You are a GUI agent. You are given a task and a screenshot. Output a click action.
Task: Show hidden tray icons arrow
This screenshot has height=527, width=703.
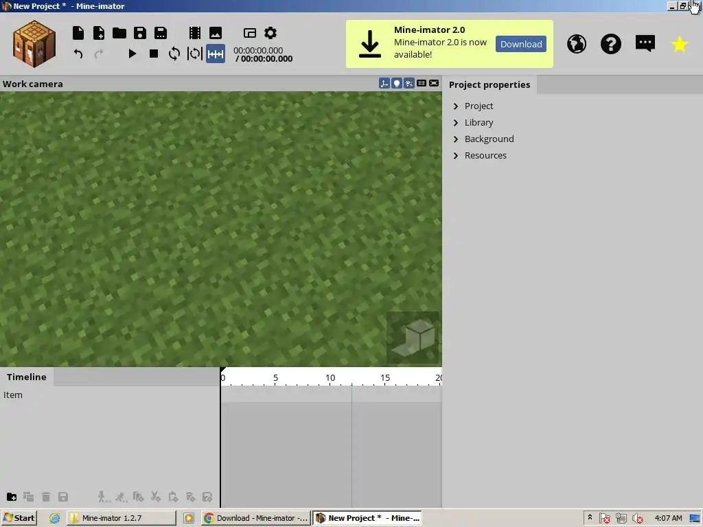pos(590,517)
